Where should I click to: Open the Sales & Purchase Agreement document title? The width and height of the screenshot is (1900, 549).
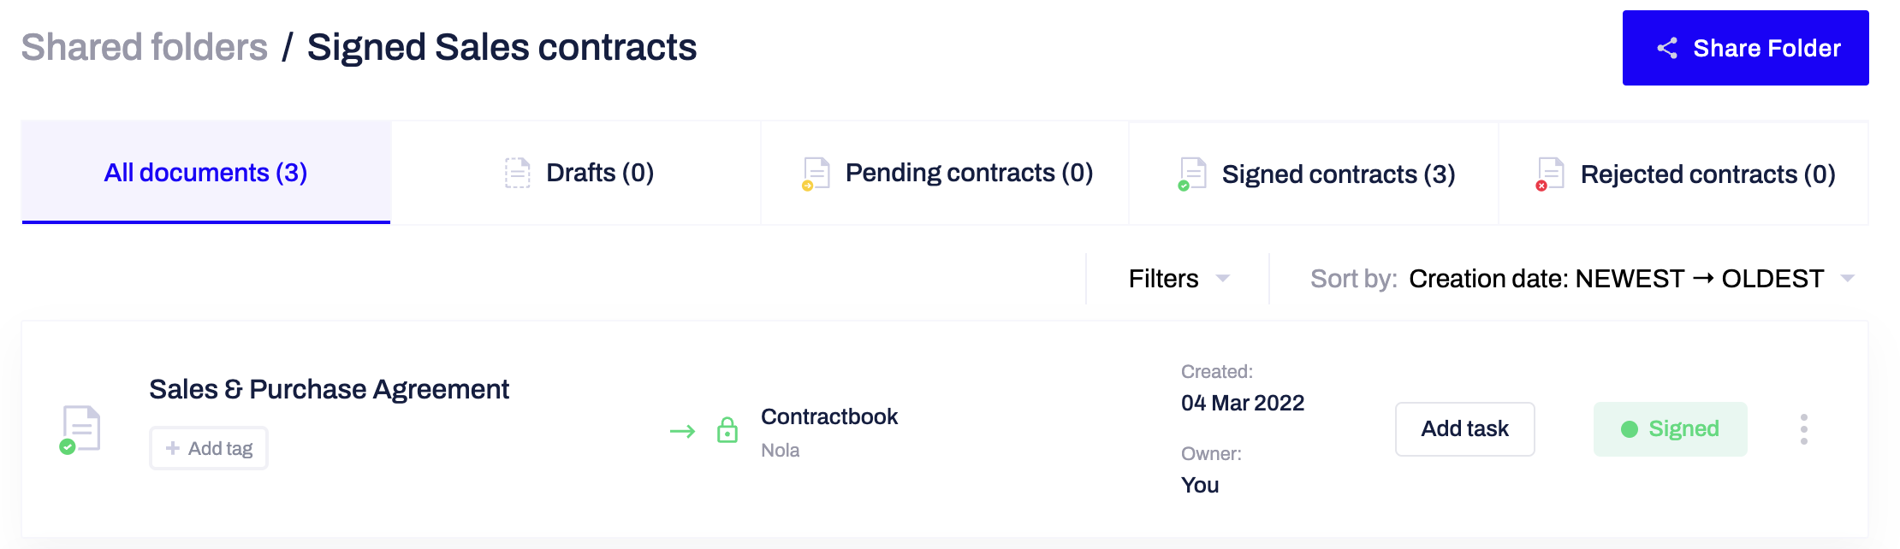click(329, 389)
